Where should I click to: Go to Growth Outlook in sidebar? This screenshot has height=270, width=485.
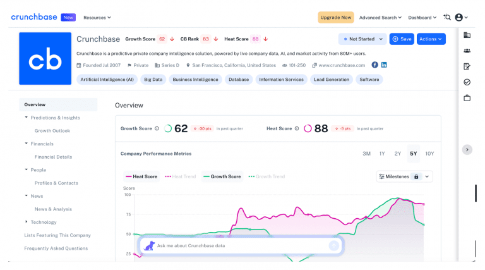52,131
